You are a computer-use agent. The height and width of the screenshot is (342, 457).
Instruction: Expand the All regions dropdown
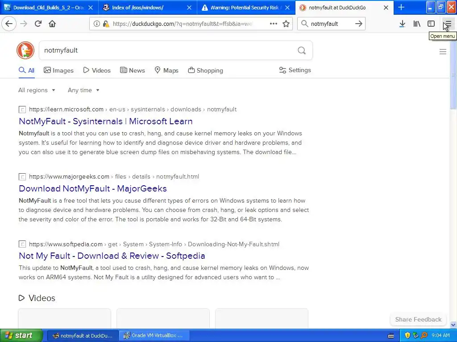[x=37, y=90]
